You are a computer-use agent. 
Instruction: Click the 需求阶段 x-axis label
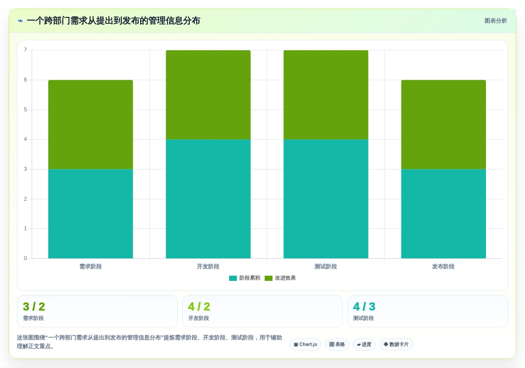pos(91,267)
